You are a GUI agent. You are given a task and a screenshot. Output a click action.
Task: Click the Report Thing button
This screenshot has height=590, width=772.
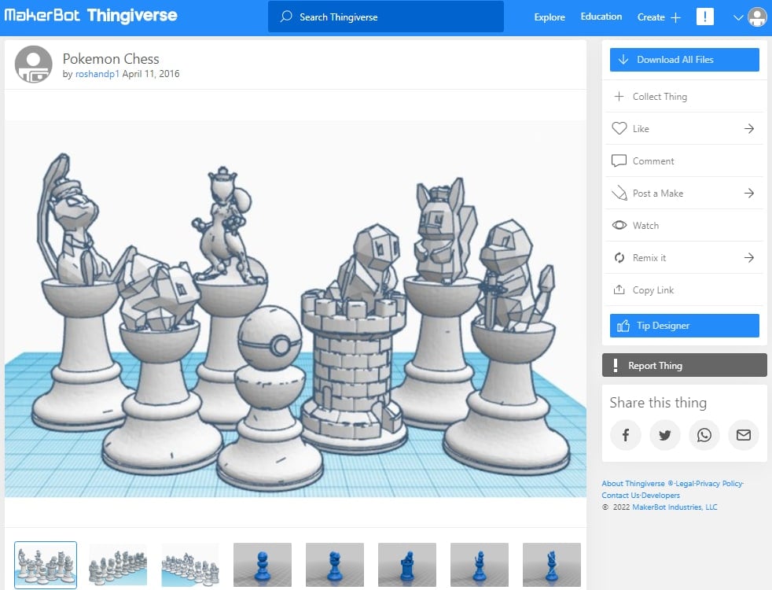pos(685,366)
